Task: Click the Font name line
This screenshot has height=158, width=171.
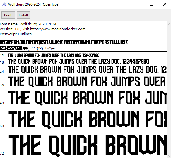Action: (x=28, y=24)
